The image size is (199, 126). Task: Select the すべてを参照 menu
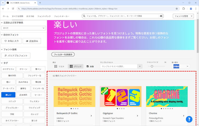tap(17, 16)
